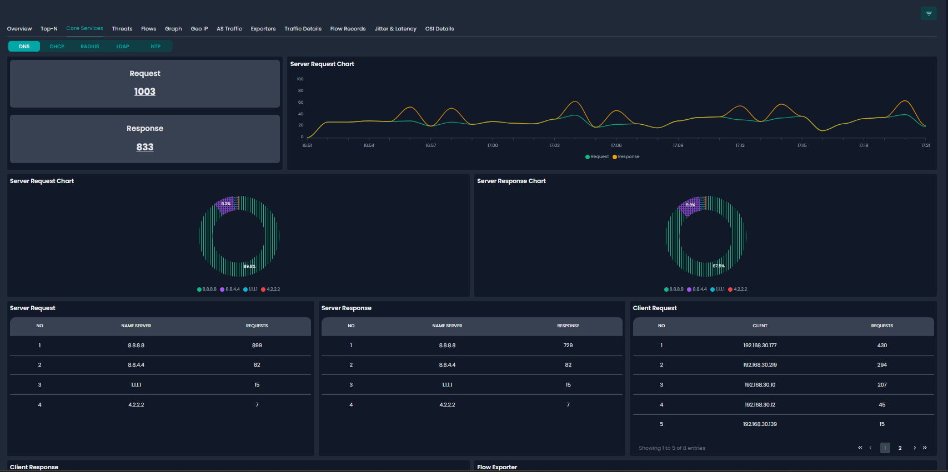Open the Traffic Details tab

(303, 29)
